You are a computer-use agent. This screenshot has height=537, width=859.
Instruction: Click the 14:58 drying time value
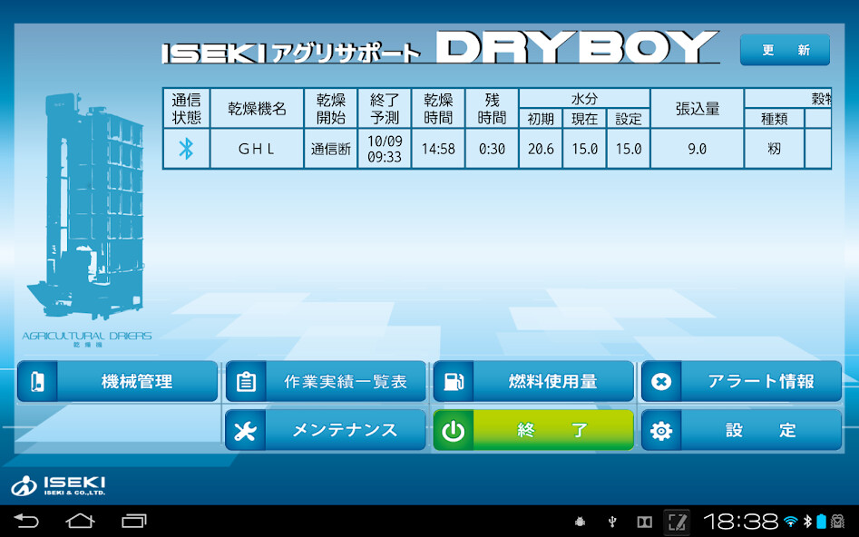[x=438, y=149]
